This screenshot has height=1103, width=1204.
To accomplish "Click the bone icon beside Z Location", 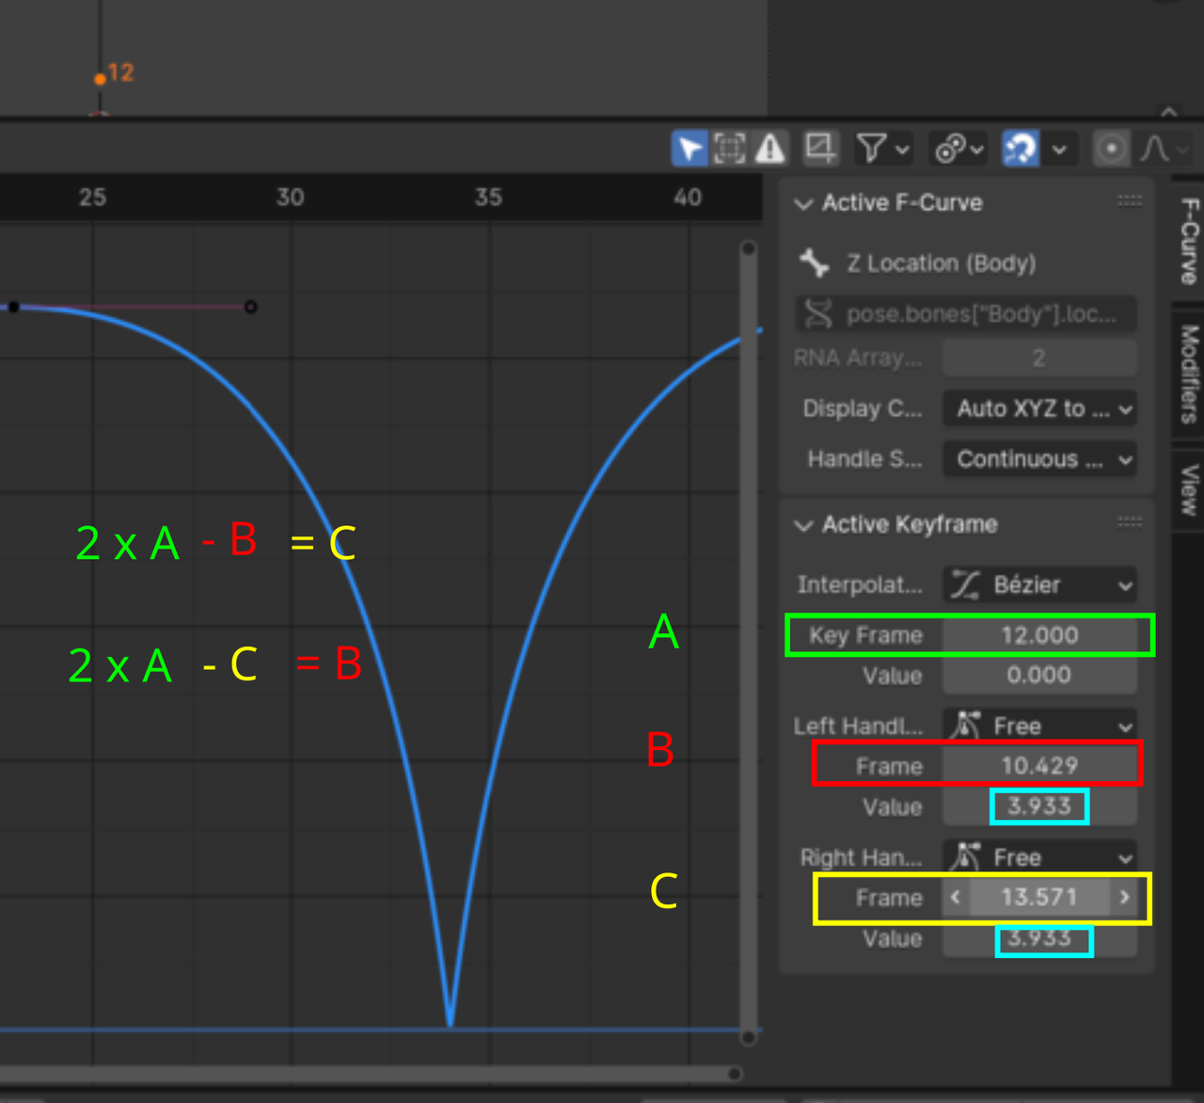I will (815, 264).
